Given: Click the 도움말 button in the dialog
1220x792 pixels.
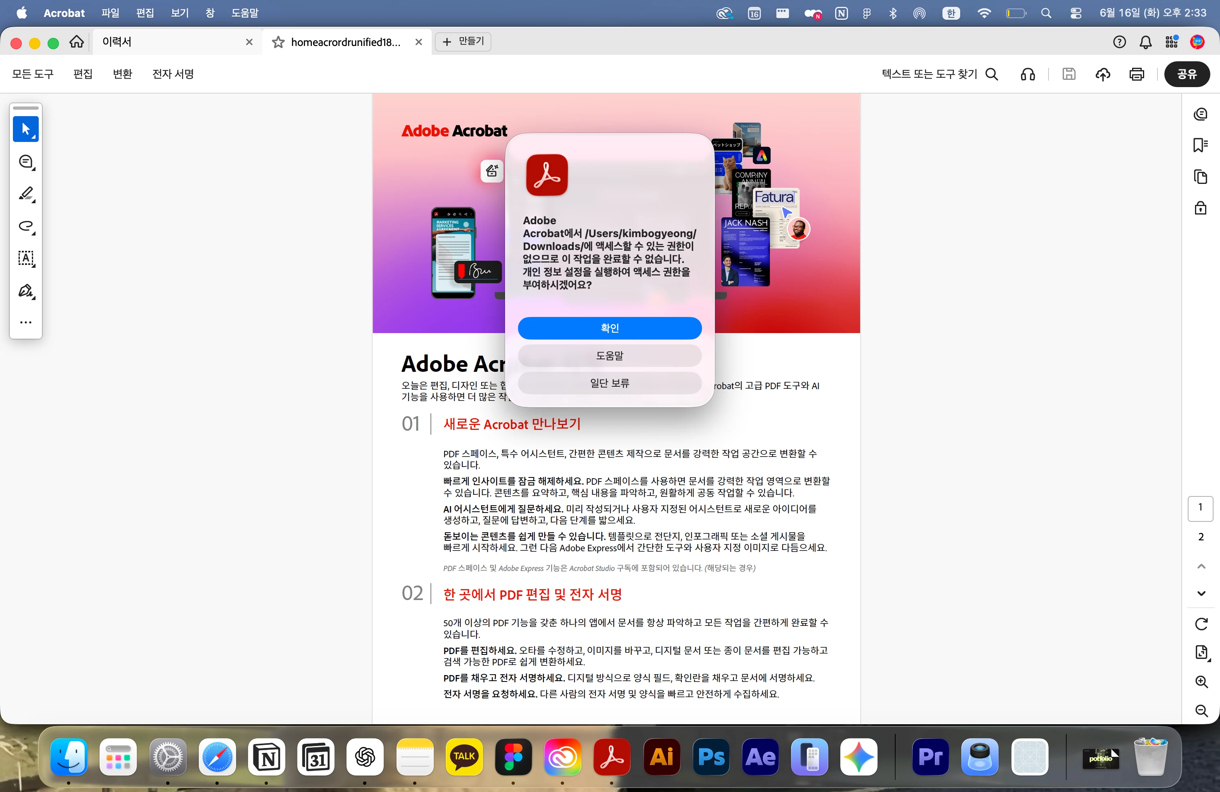Looking at the screenshot, I should tap(610, 356).
